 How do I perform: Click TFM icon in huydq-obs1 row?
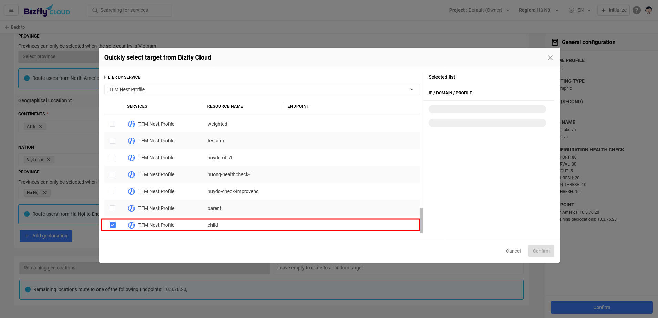tap(132, 158)
